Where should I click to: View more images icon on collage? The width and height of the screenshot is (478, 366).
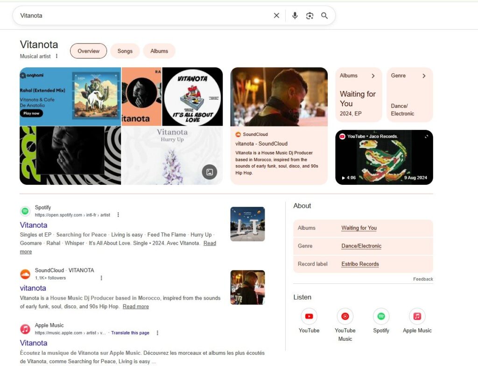pyautogui.click(x=210, y=172)
